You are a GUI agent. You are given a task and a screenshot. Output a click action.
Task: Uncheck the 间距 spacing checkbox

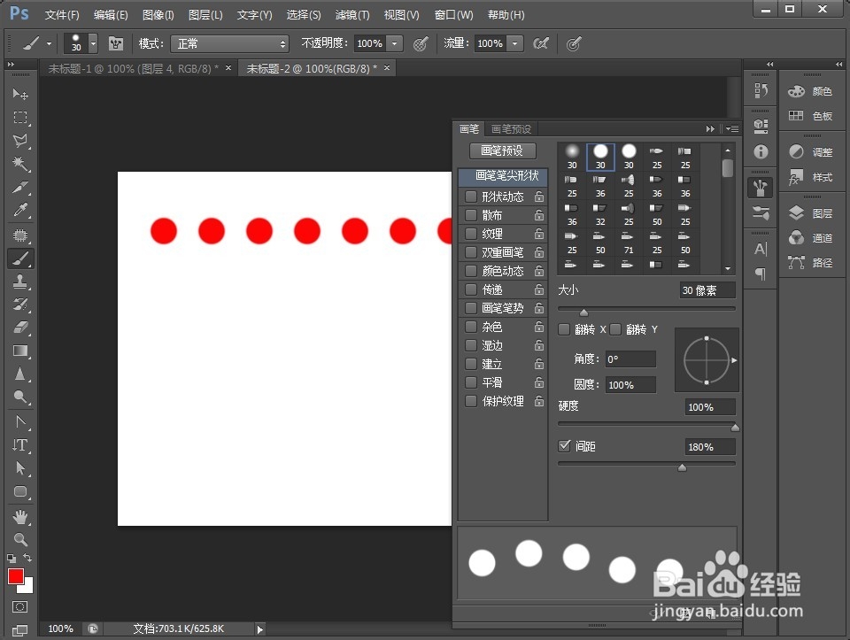pyautogui.click(x=564, y=446)
